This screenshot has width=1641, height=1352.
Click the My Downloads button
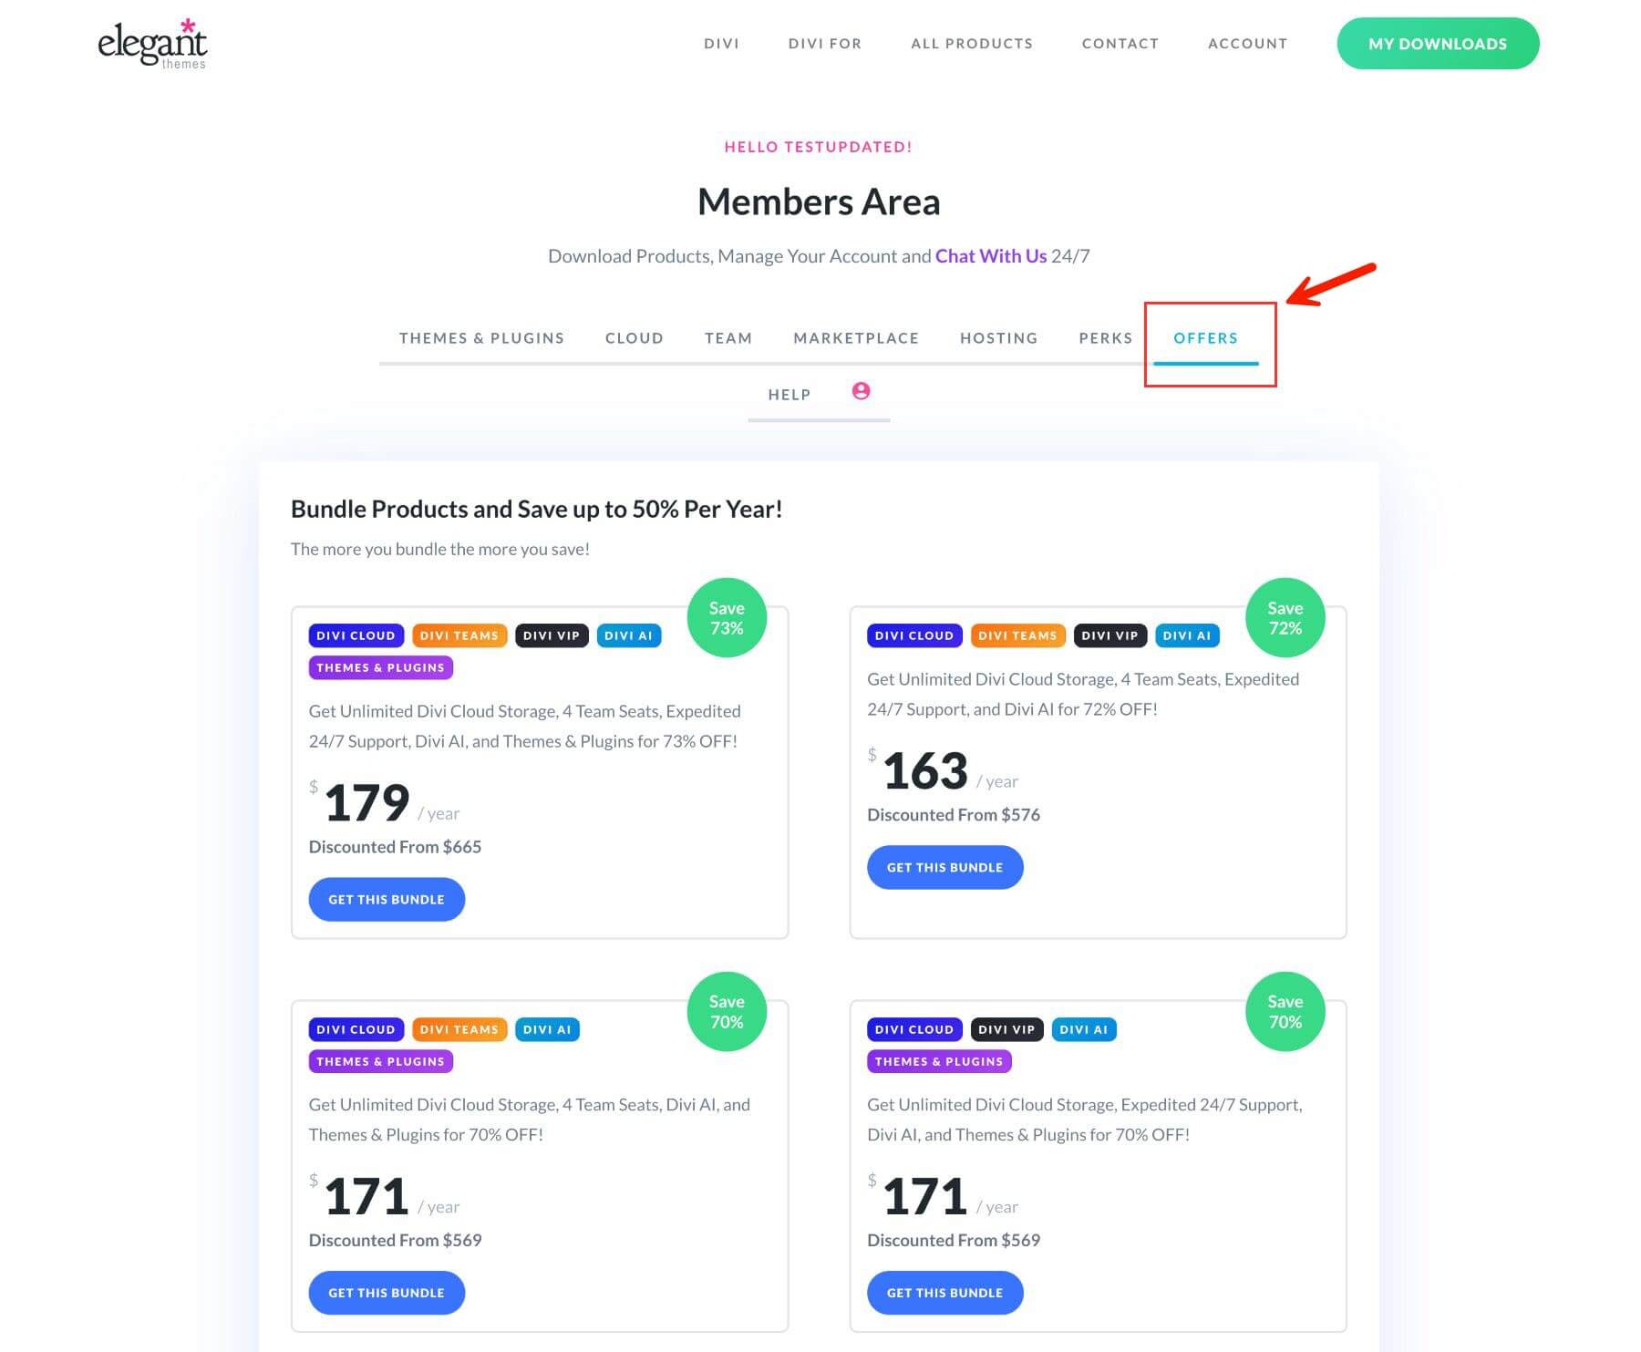click(1438, 44)
